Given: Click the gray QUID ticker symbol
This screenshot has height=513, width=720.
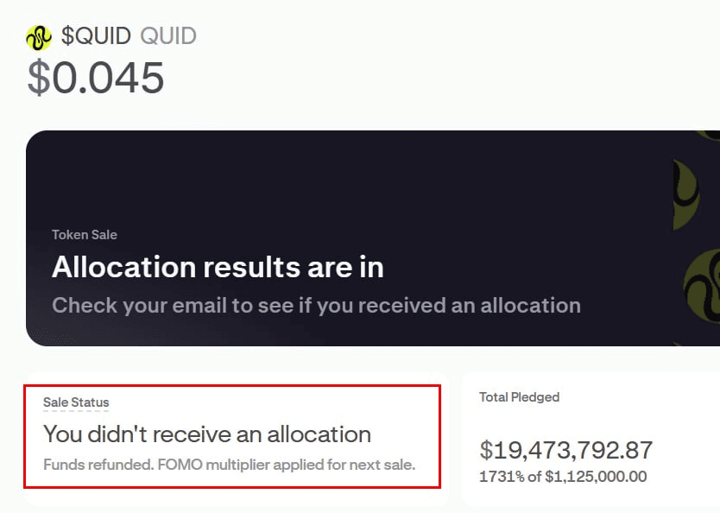Looking at the screenshot, I should [168, 35].
